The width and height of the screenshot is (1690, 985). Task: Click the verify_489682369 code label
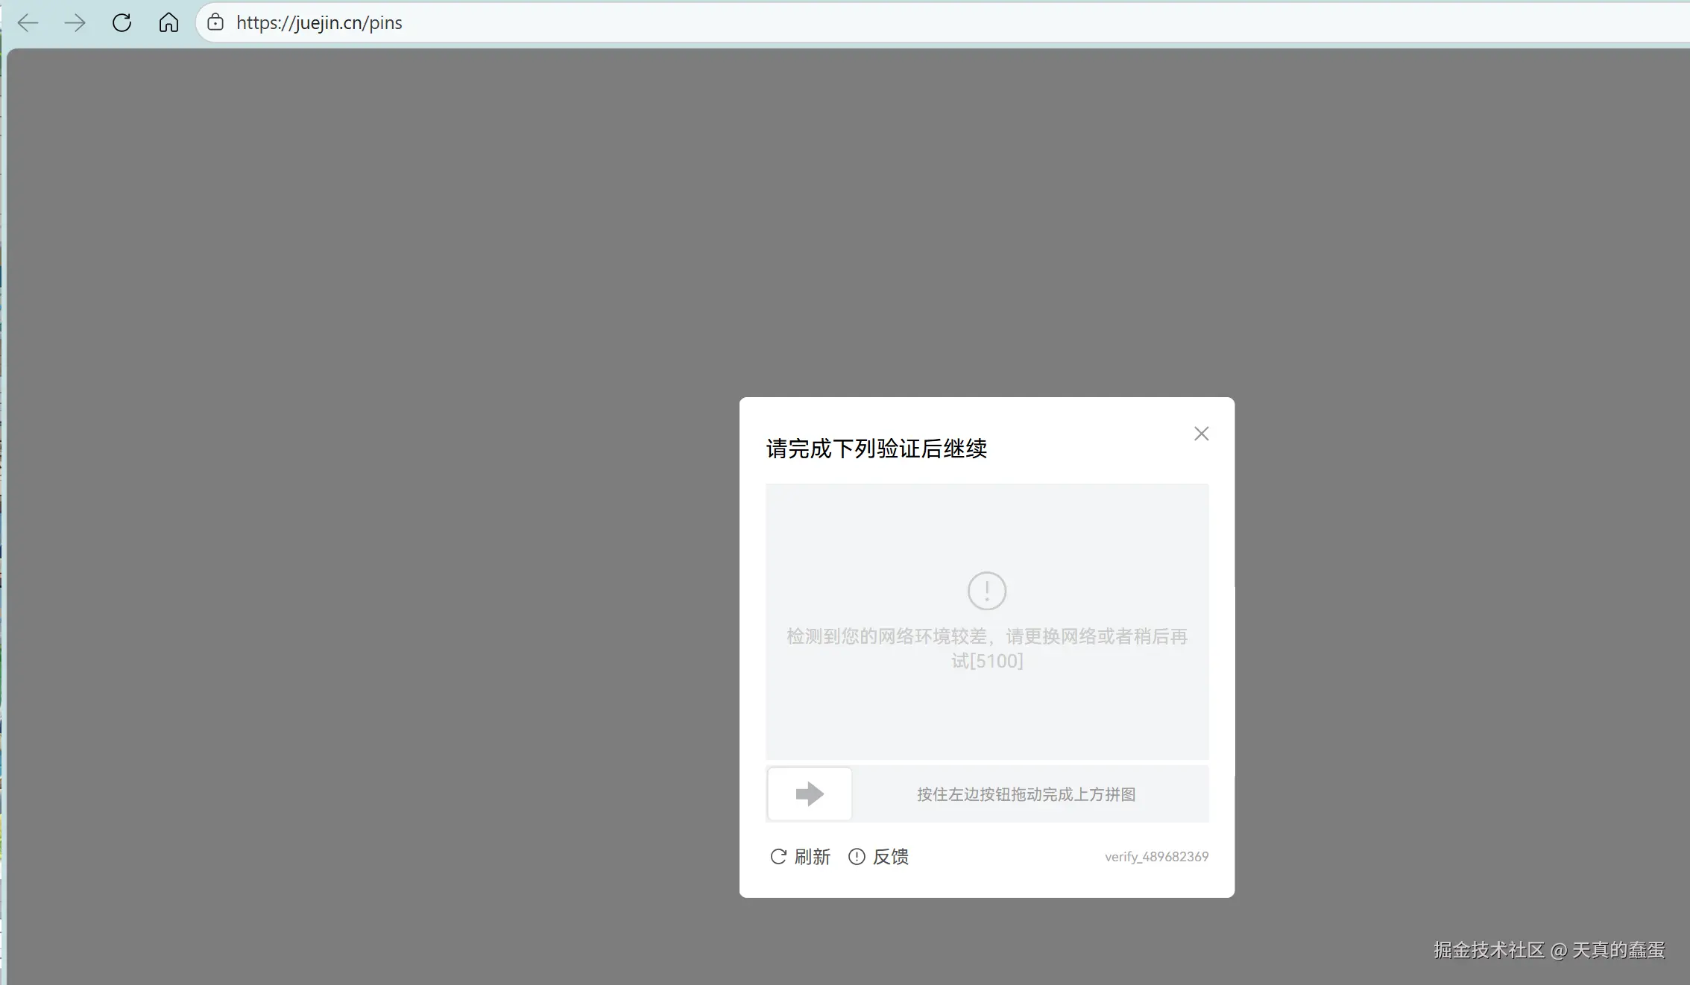coord(1156,856)
